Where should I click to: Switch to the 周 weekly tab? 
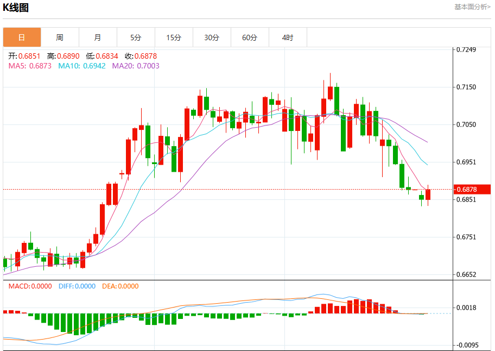(60, 37)
